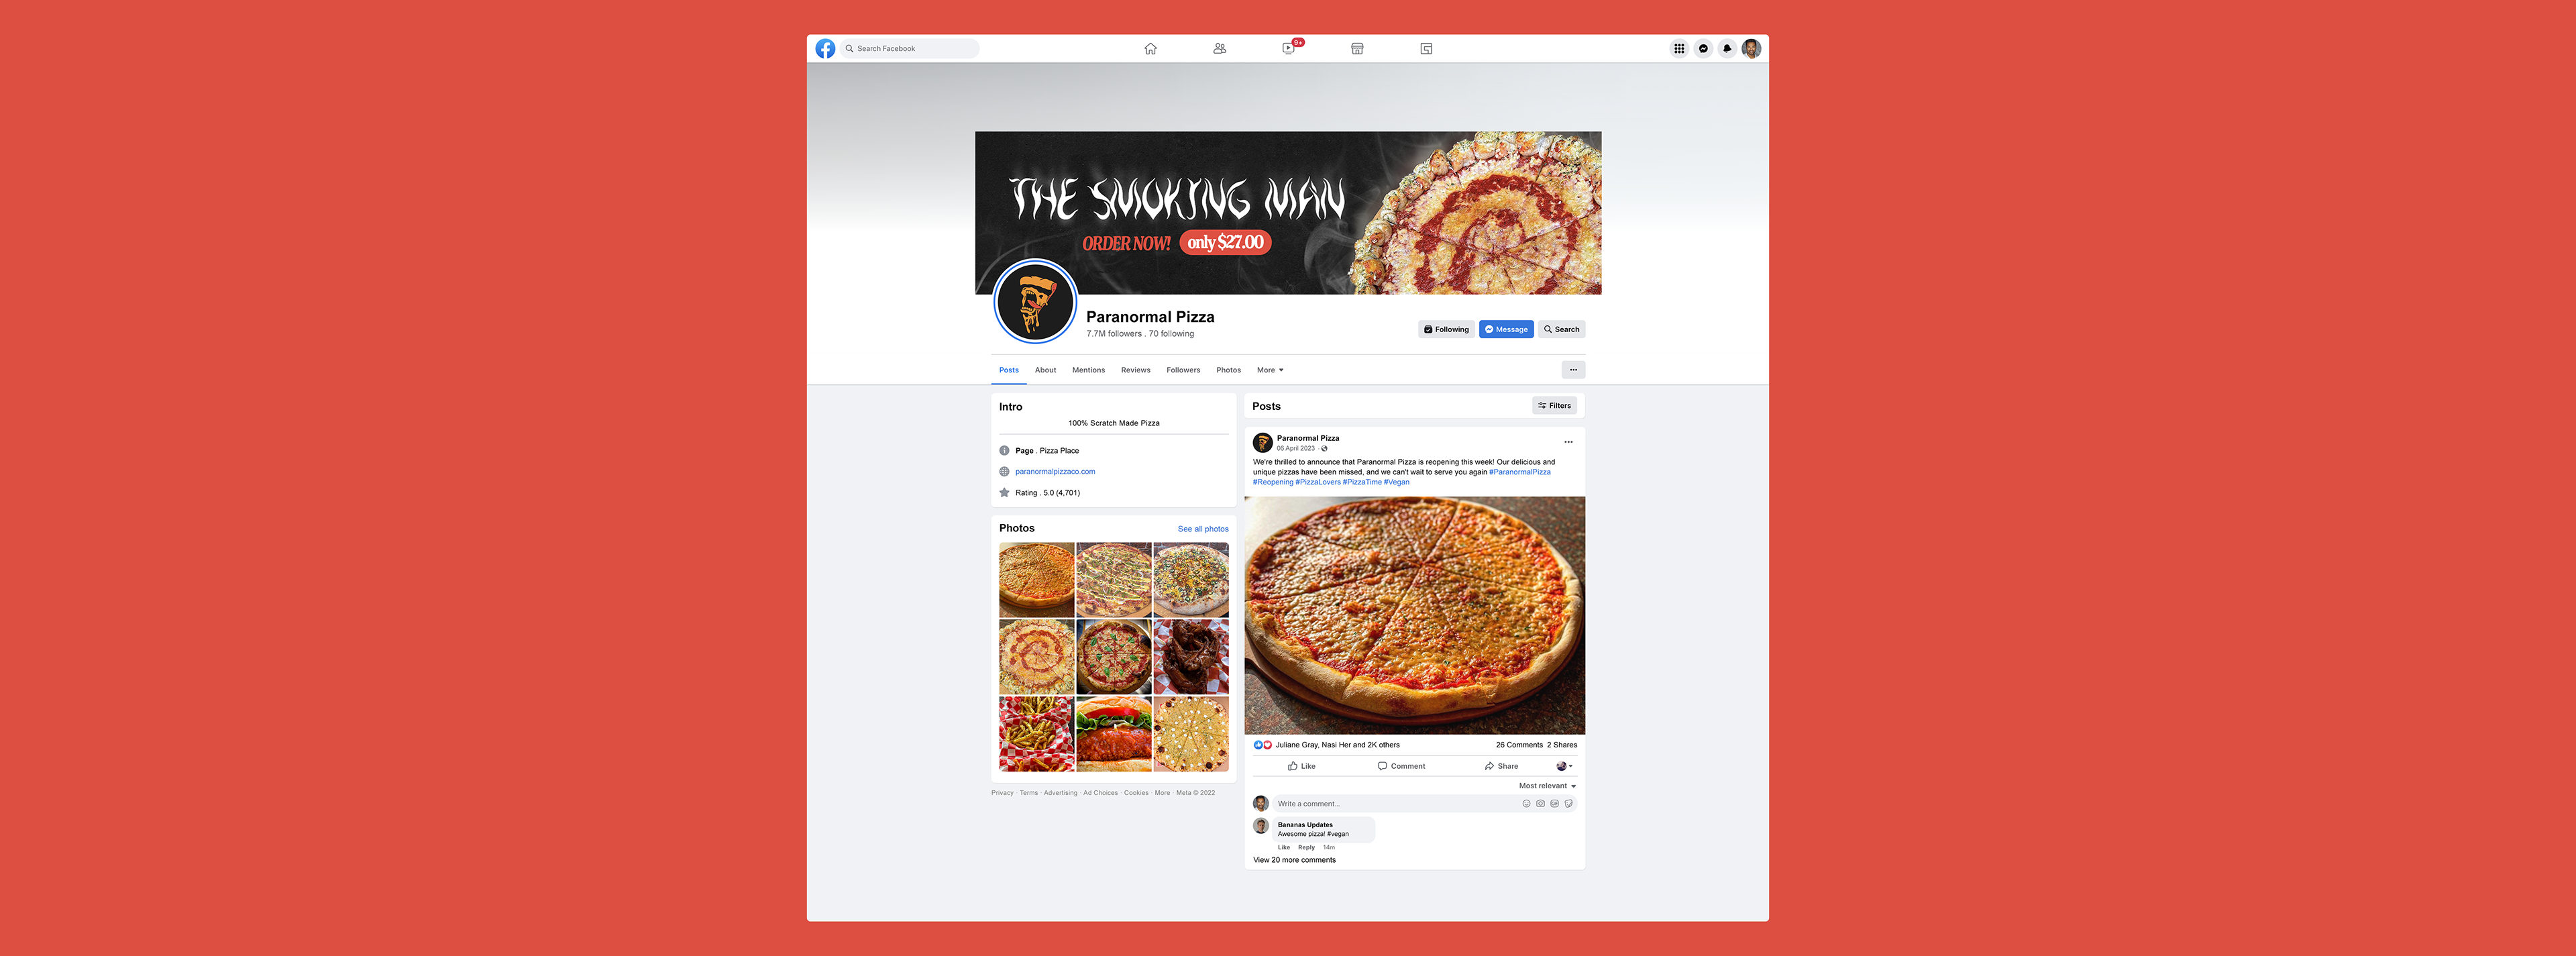The image size is (2576, 956).
Task: Switch to the Reviews tab
Action: [1135, 370]
